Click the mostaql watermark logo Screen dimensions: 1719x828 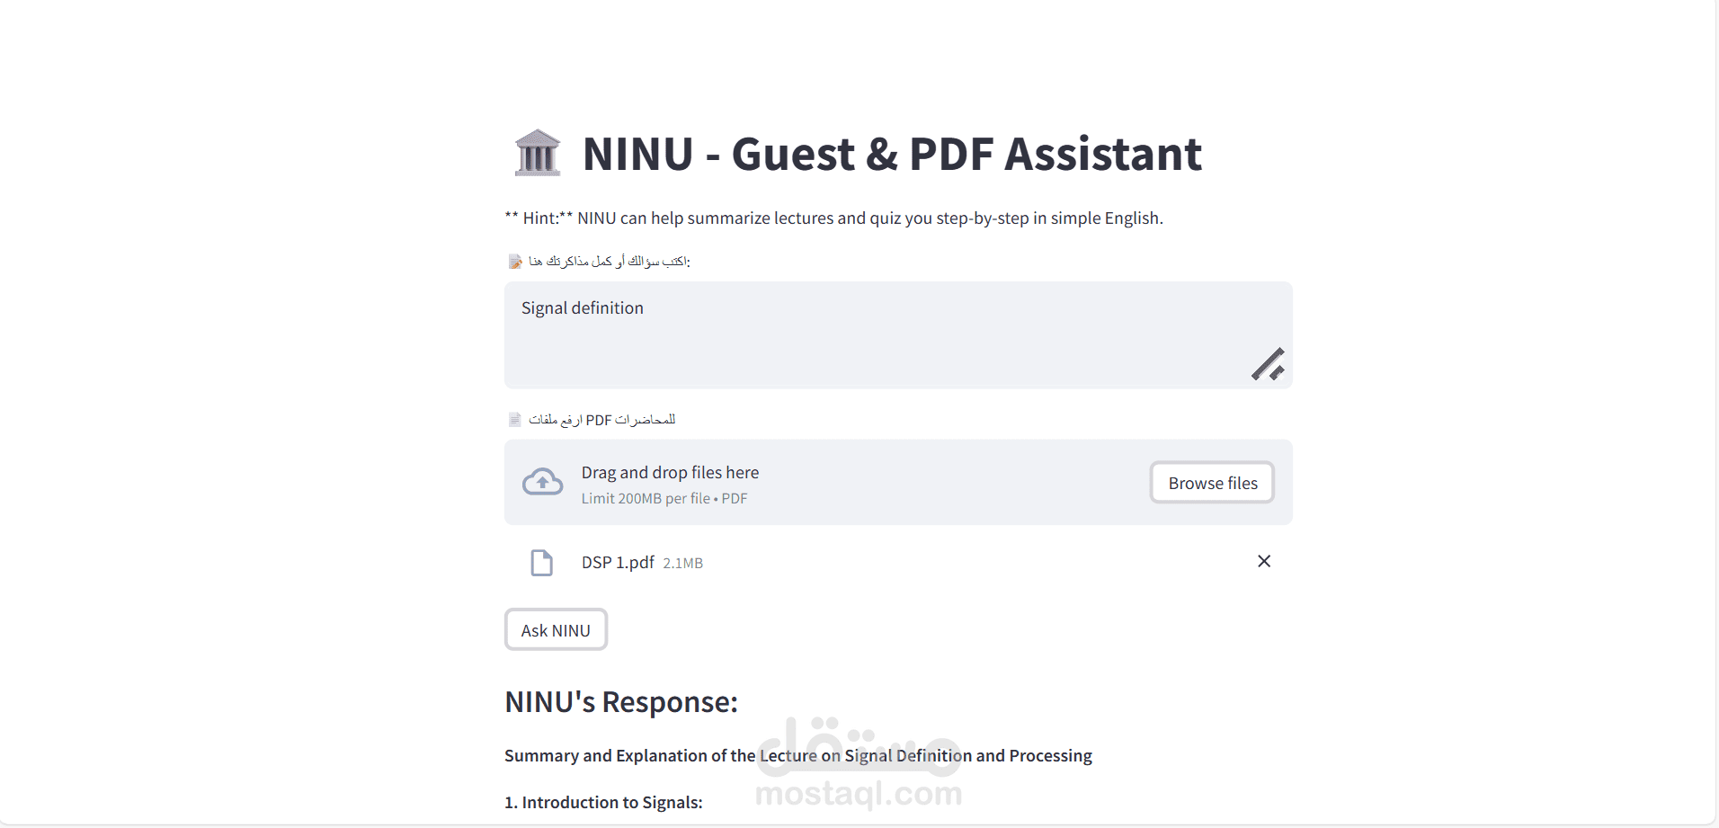(x=859, y=764)
